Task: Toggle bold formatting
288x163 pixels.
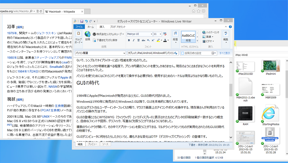Action: point(129,40)
